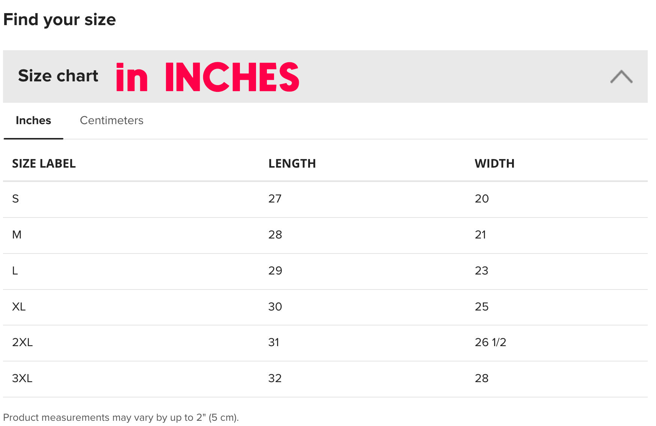The image size is (656, 426).
Task: Click the product measurements disclaimer note
Action: click(x=121, y=417)
